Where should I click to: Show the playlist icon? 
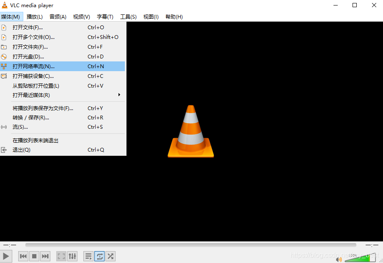click(x=88, y=256)
